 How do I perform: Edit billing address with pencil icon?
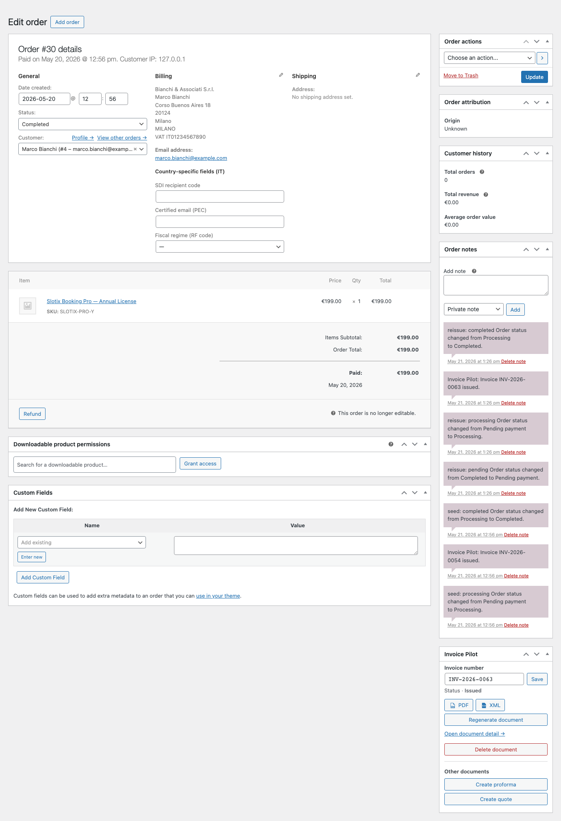pos(281,75)
